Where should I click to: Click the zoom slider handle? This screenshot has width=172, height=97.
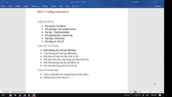[x=150, y=92]
